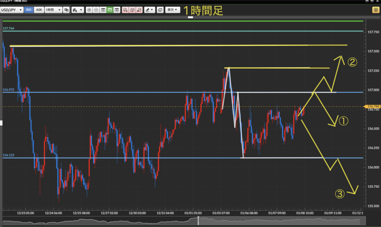Open the USD/JPY currency pair dropdown
Viewport: 381px width, 227px height.
(12, 10)
